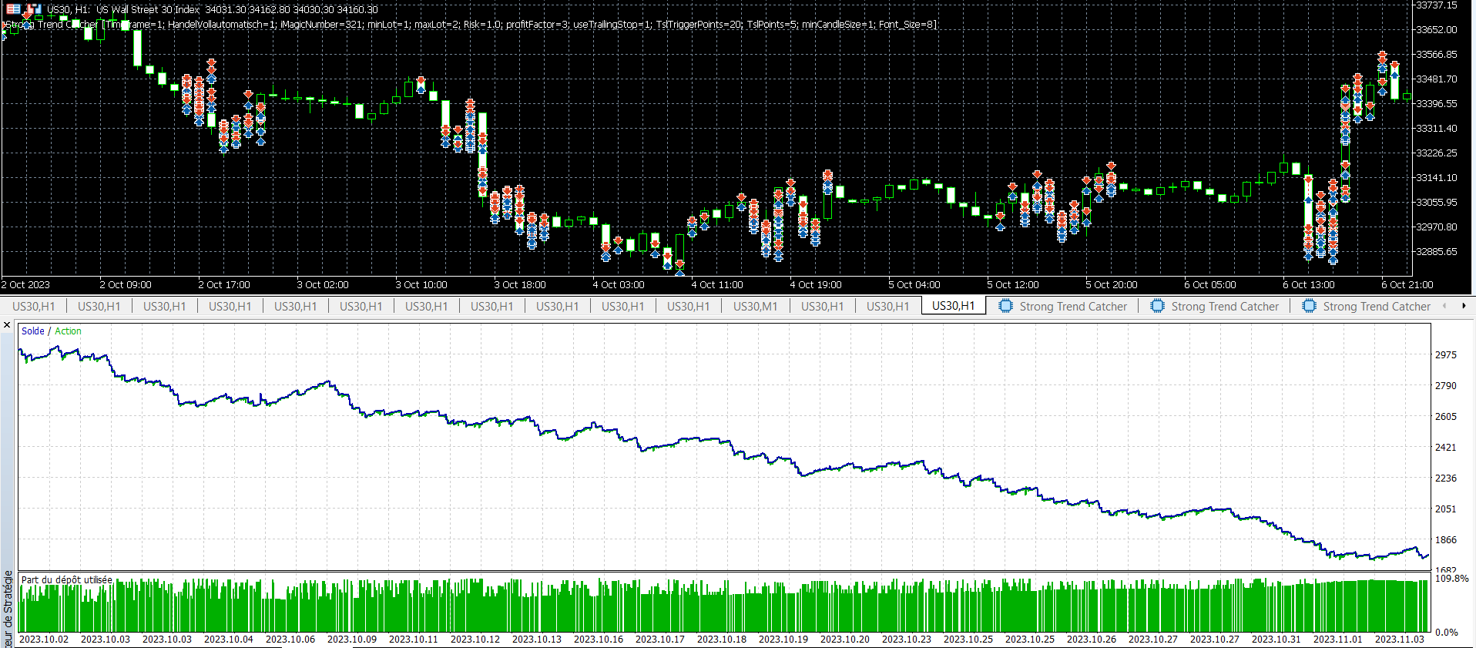Switch to the US30,M1 chart tab
Screen dimensions: 1476x648
click(x=755, y=306)
